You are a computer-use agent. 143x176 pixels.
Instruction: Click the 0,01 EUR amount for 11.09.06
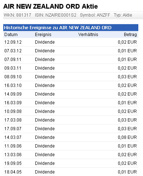tap(127, 146)
